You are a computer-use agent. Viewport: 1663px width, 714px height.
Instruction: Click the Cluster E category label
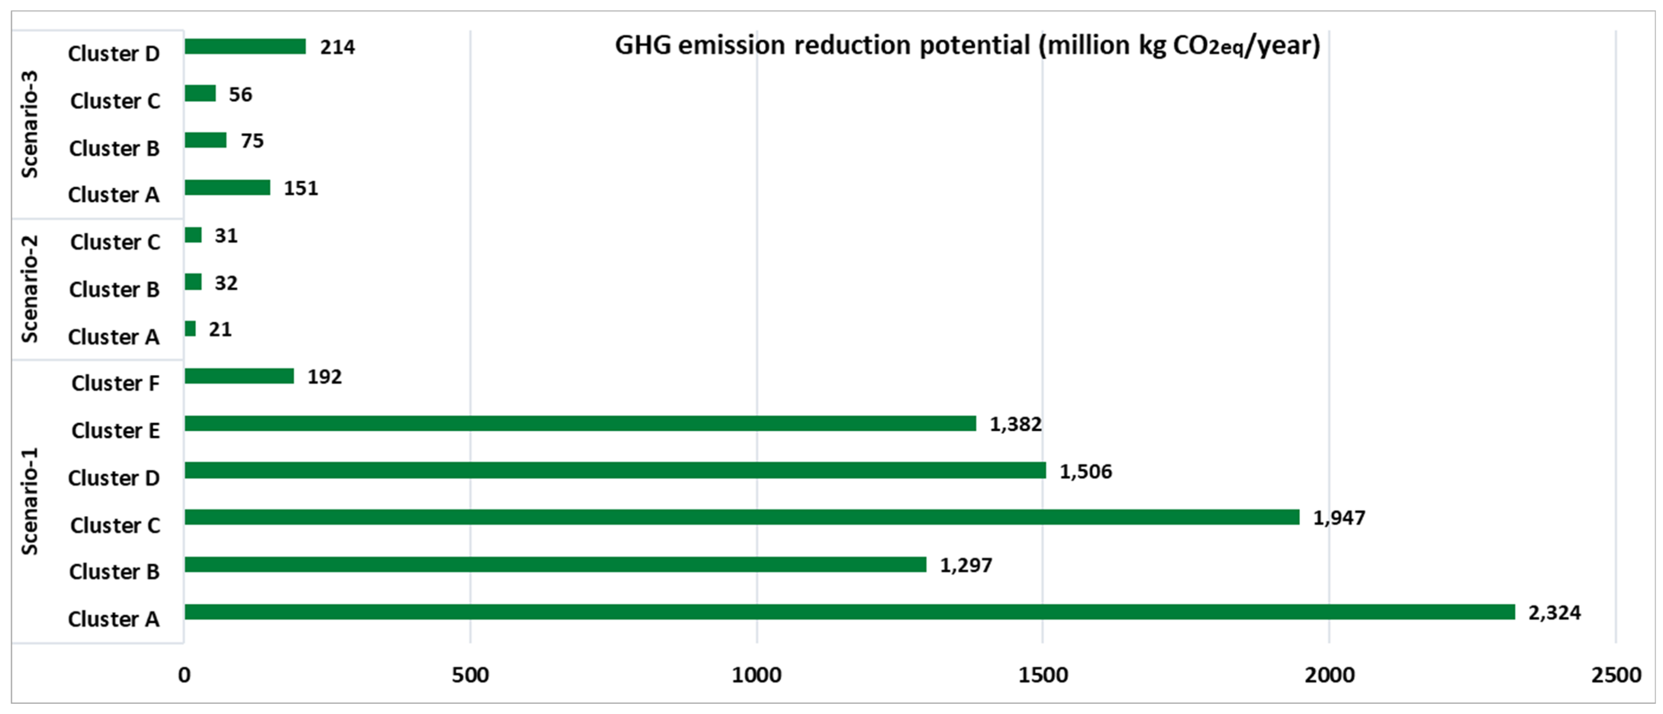(115, 430)
